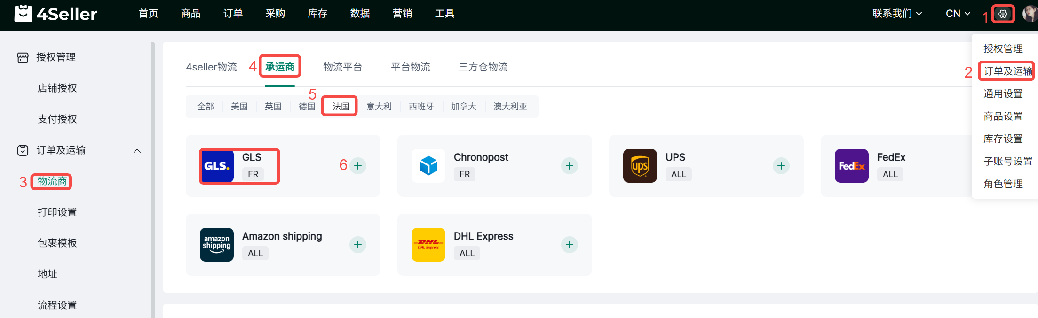
Task: Switch to the 三方仓物流 tab
Action: [x=483, y=67]
